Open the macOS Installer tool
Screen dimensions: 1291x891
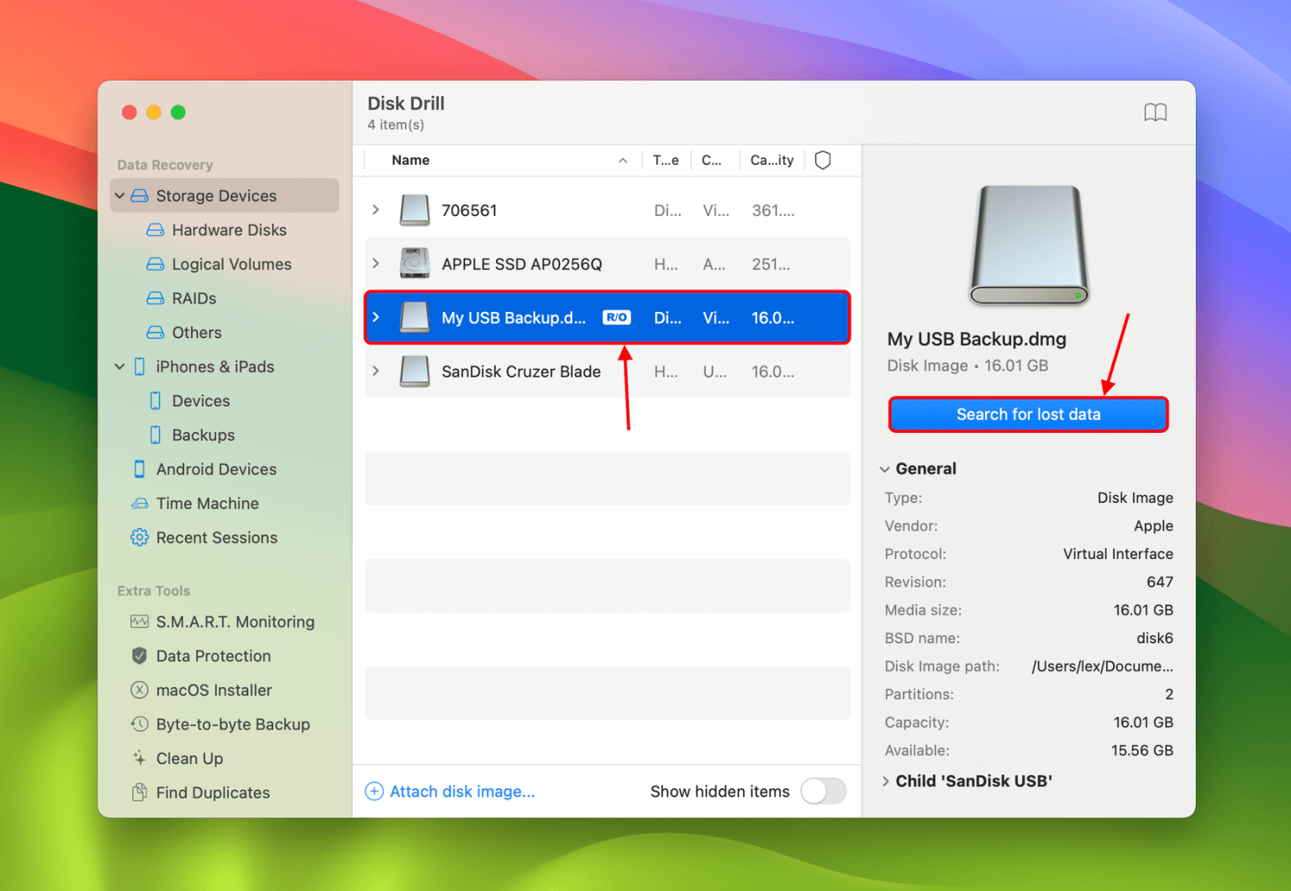click(213, 690)
